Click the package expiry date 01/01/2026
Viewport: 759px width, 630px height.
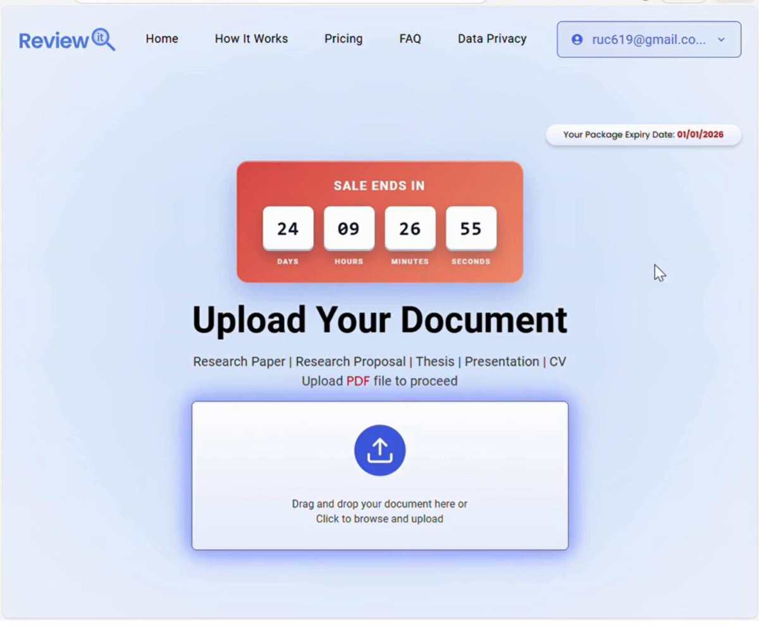coord(700,135)
